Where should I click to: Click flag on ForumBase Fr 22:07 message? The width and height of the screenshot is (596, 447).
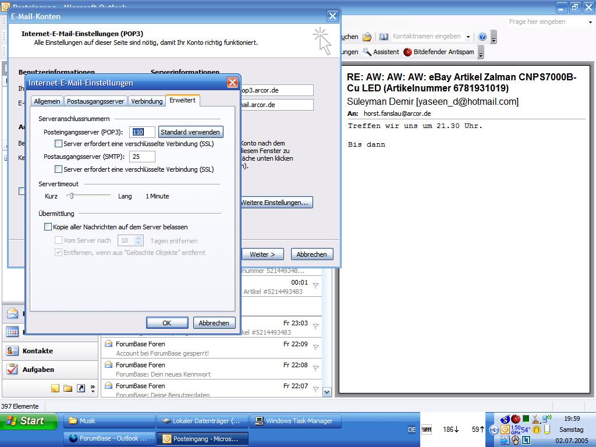point(315,389)
